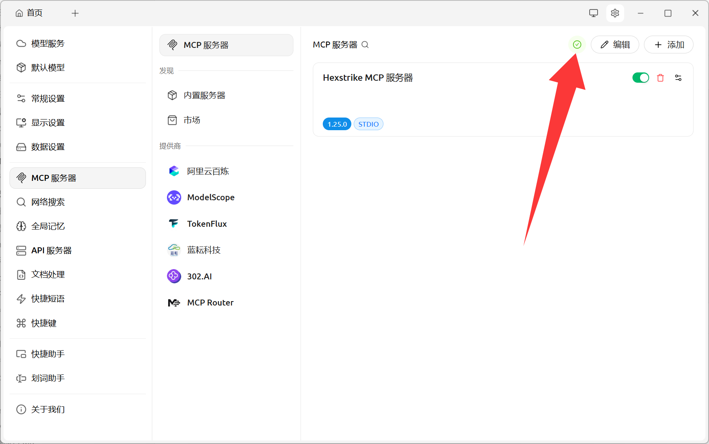Viewport: 709px width, 444px height.
Task: Disable the Hexstrike MCP server toggle
Action: (640, 78)
